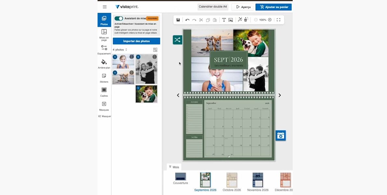This screenshot has width=387, height=195.
Task: Enter fullscreen mode from the toolbar
Action: pyautogui.click(x=278, y=20)
